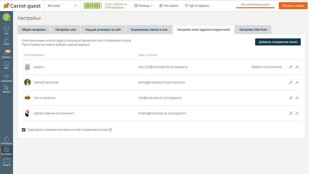Open Что нового
Image resolution: width=309 pixels, height=174 pixels.
click(x=169, y=6)
